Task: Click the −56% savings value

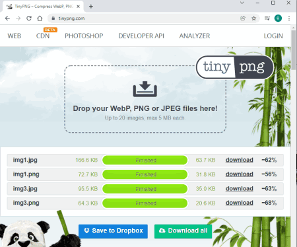Action: (269, 174)
